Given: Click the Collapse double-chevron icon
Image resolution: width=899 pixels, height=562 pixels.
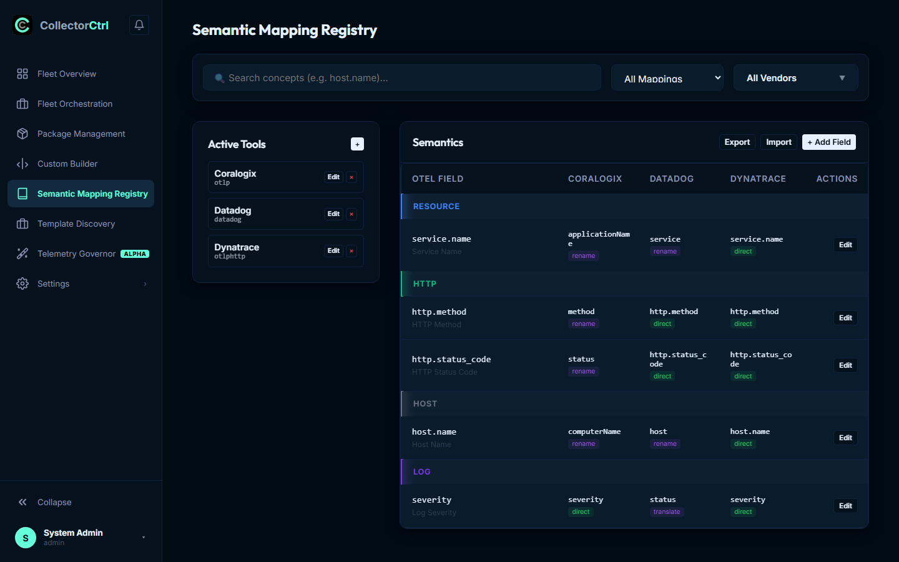Looking at the screenshot, I should pos(22,502).
